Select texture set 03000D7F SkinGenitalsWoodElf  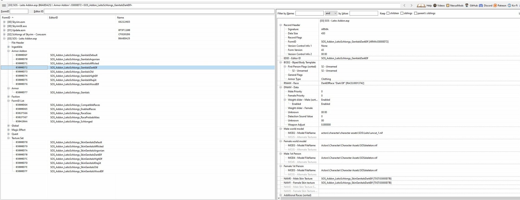[x=138, y=171]
